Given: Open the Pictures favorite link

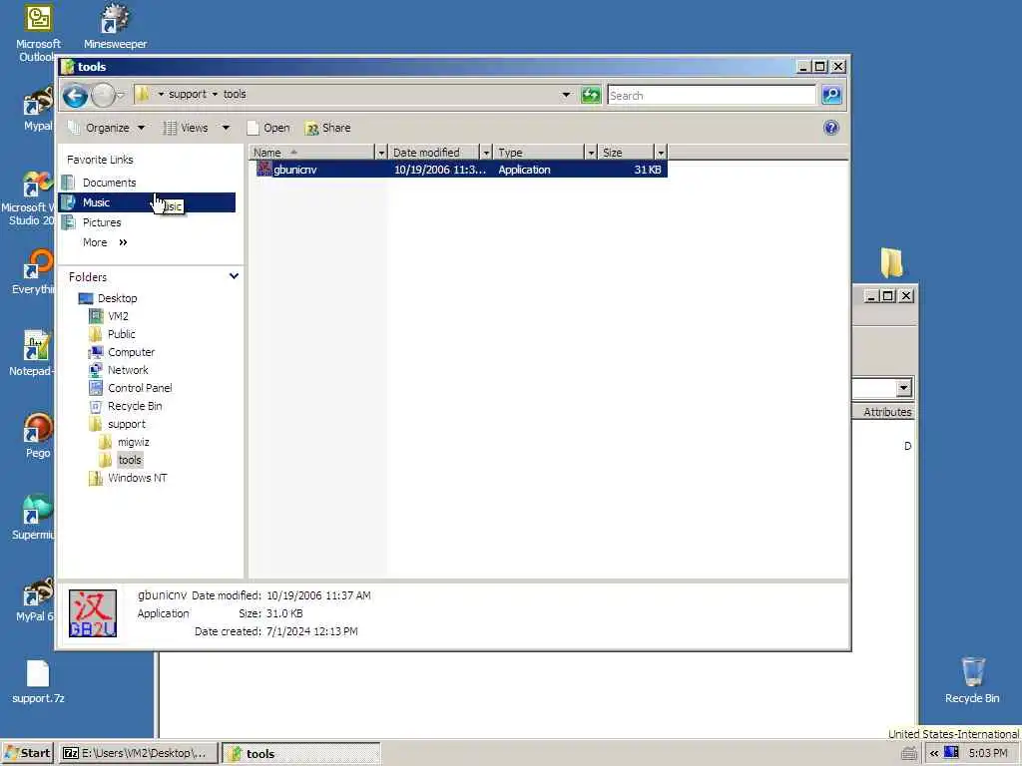Looking at the screenshot, I should point(101,222).
